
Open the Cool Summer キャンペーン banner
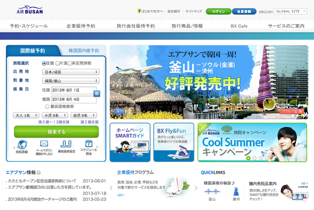(252, 142)
